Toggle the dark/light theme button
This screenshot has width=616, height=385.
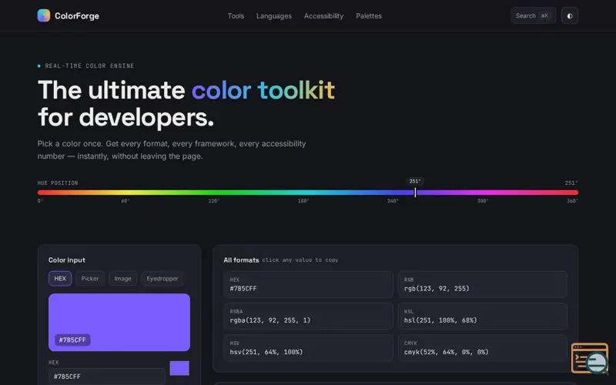pyautogui.click(x=570, y=15)
